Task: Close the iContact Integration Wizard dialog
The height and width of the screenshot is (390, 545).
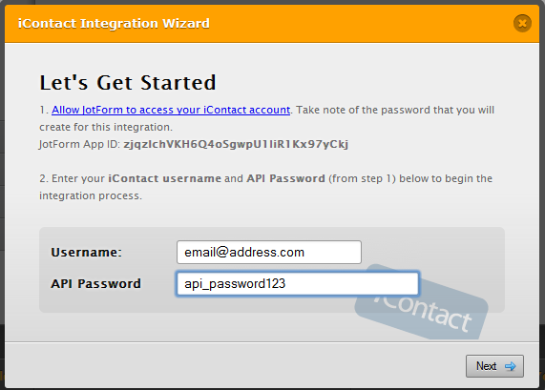Action: click(522, 23)
